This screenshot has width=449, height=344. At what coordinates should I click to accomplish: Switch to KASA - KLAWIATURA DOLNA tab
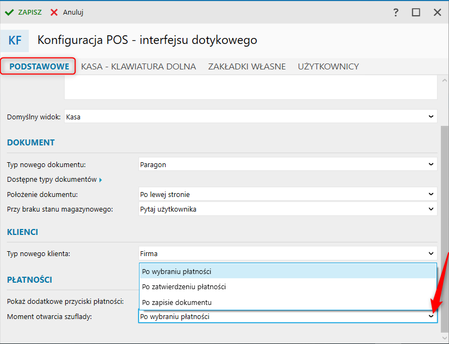138,67
